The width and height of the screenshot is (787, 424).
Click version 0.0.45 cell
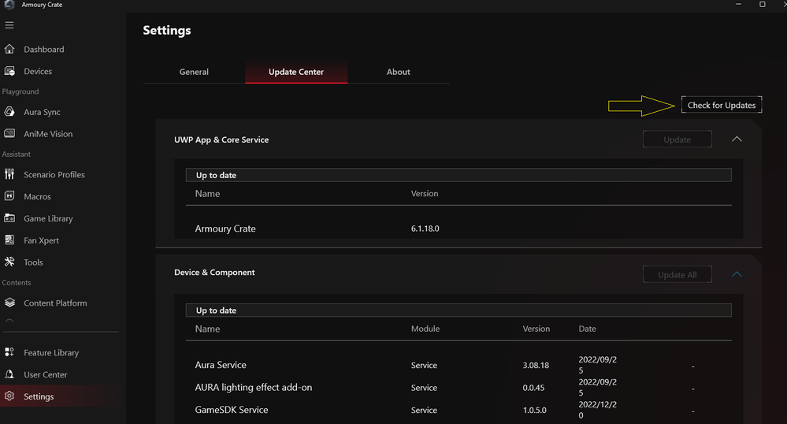tap(533, 388)
